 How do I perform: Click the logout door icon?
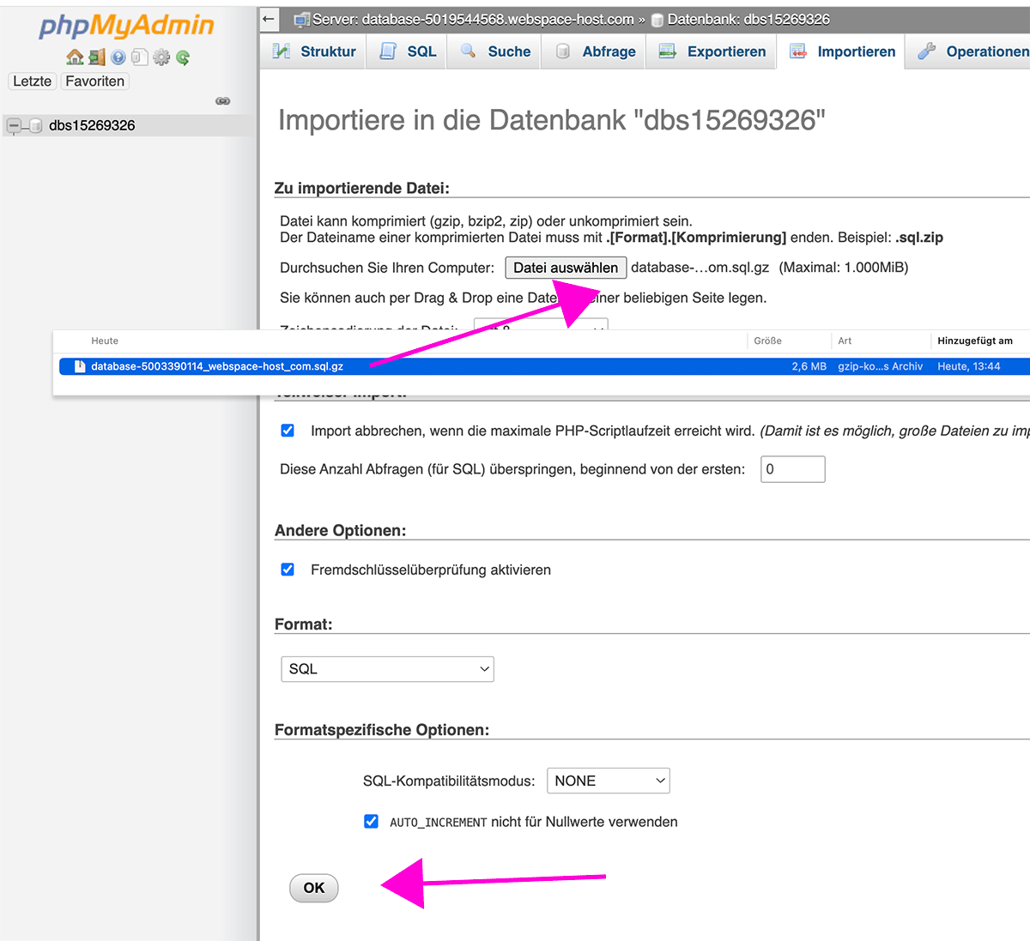coord(96,57)
